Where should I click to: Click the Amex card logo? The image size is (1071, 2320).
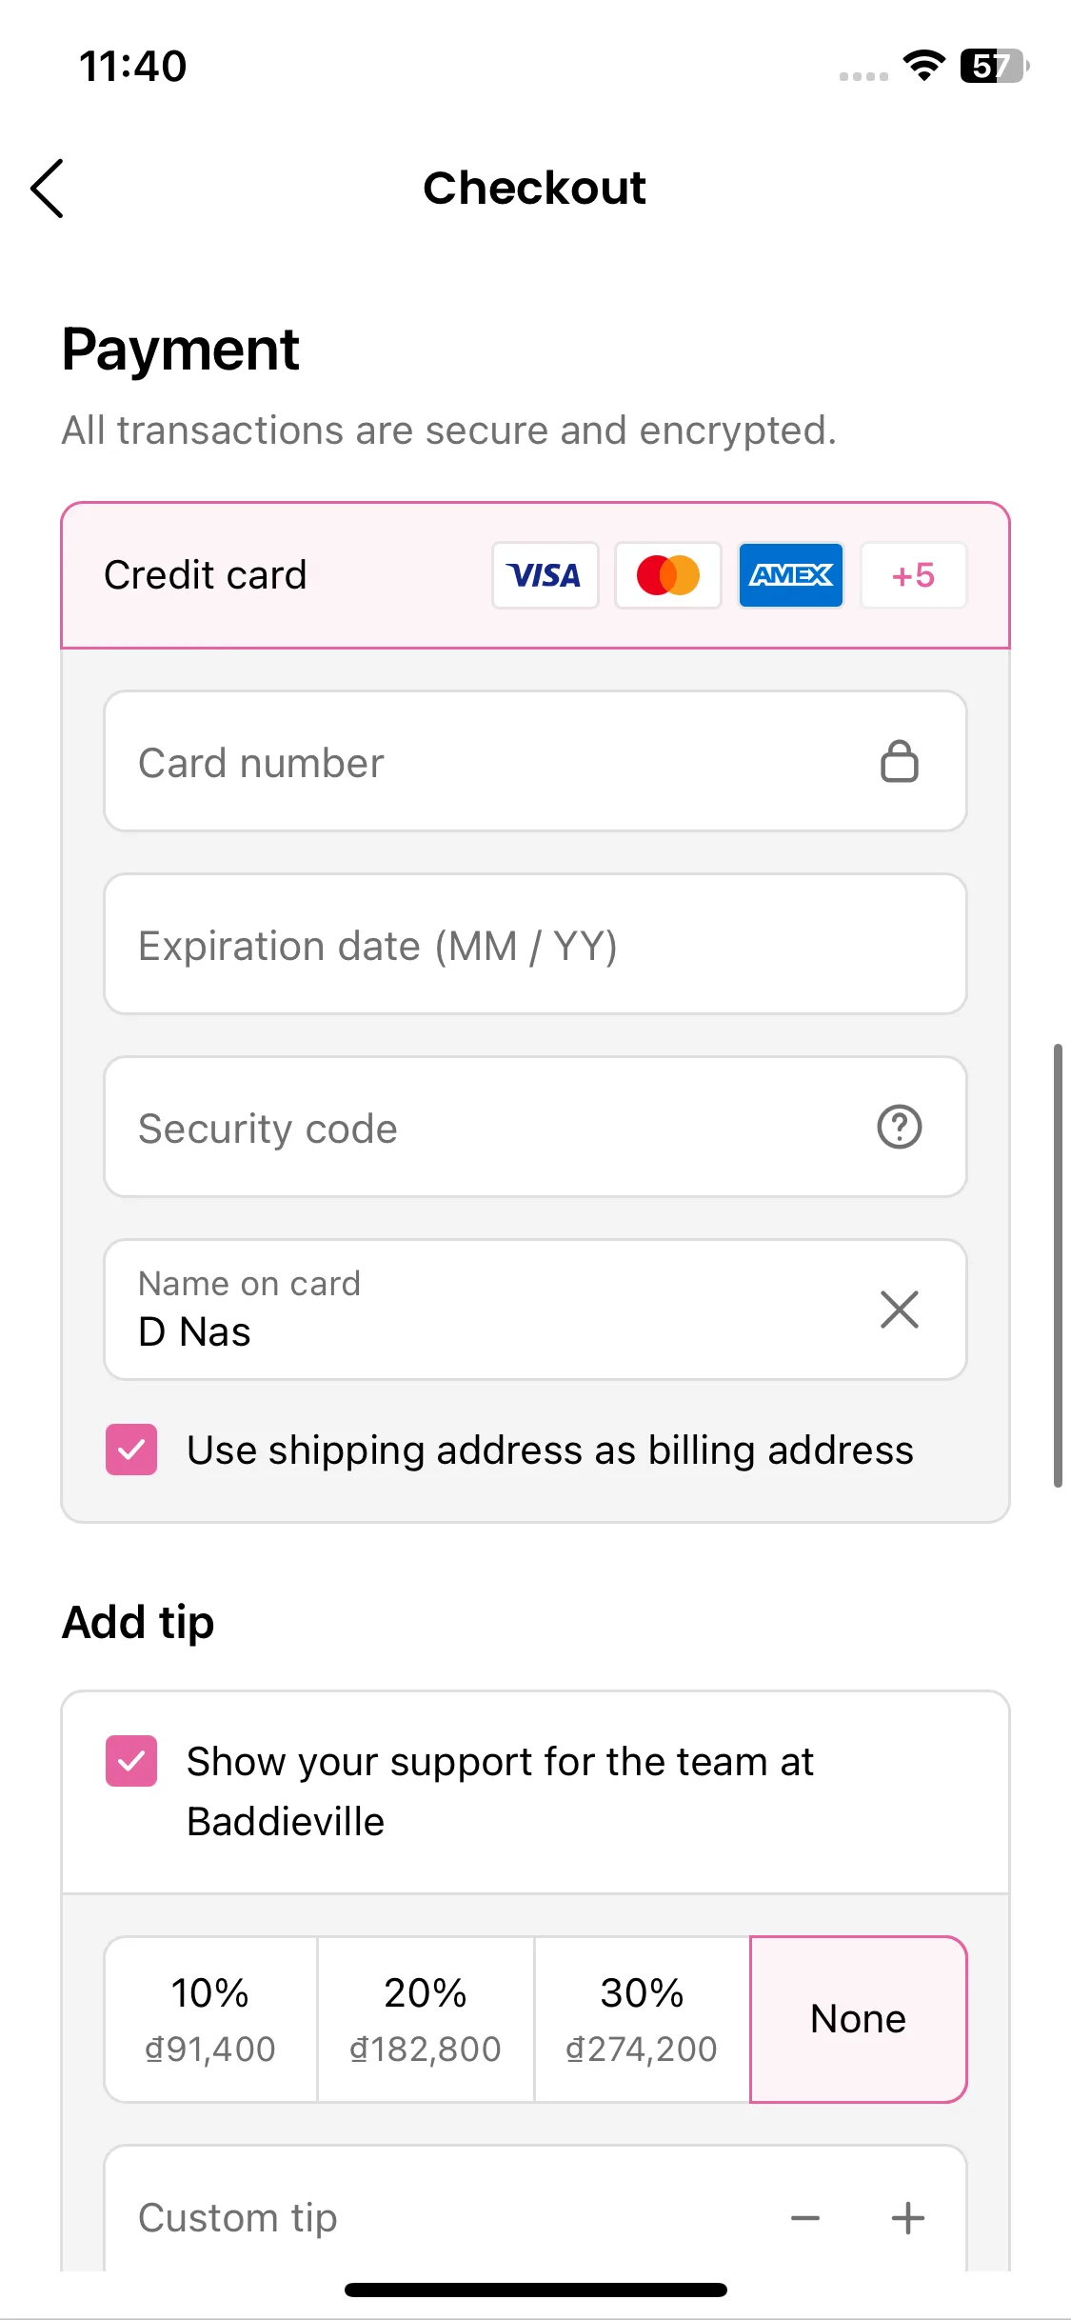pyautogui.click(x=790, y=575)
